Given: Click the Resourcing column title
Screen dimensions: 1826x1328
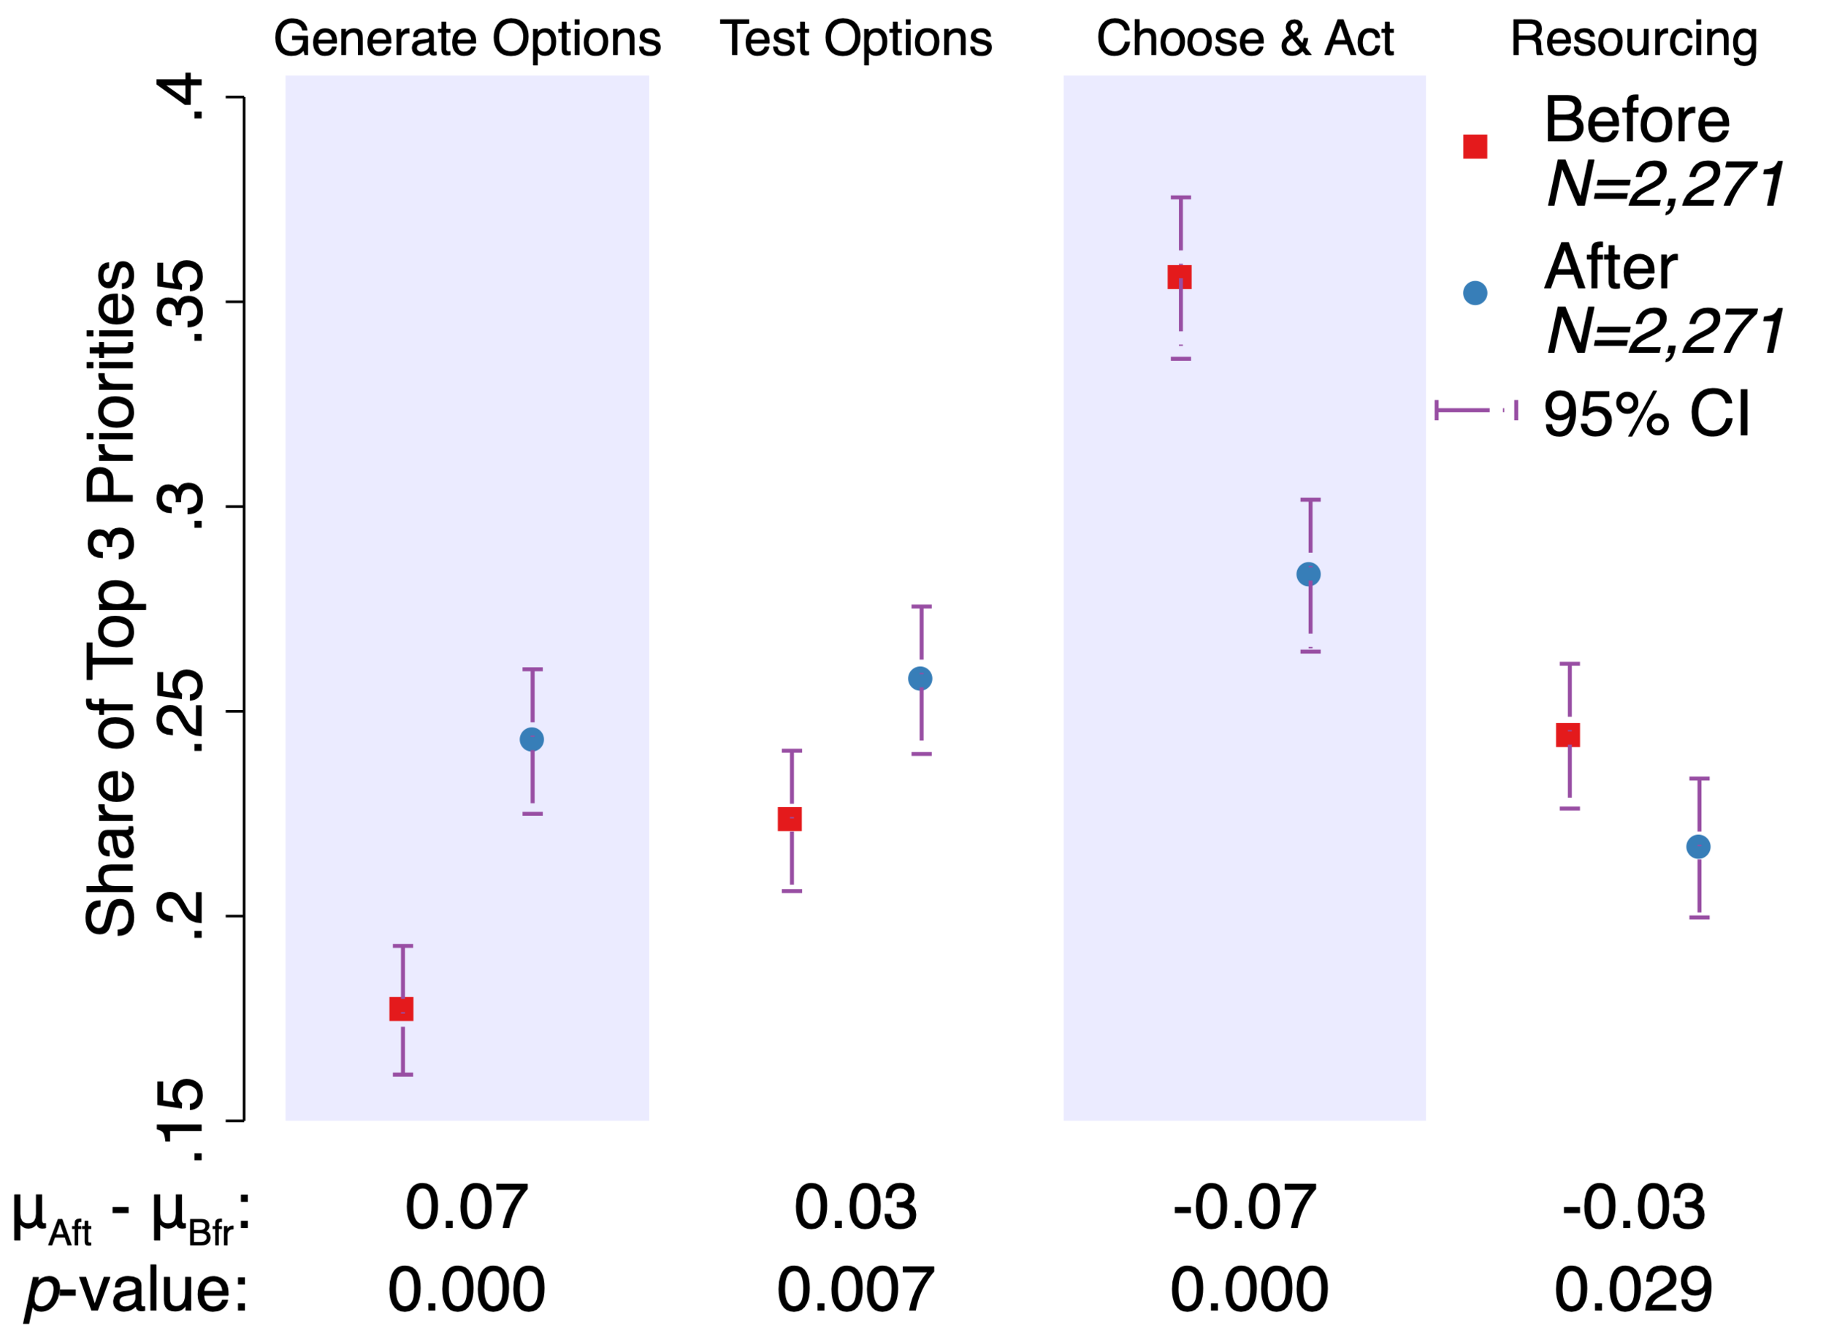Looking at the screenshot, I should click(1634, 39).
